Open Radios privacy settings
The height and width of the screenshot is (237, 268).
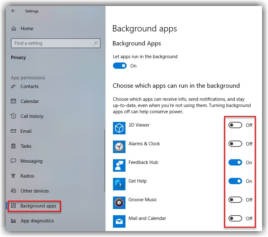pyautogui.click(x=27, y=176)
